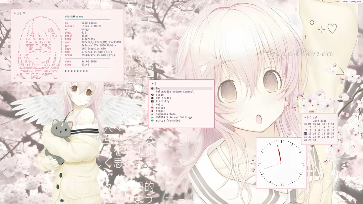This screenshot has height=204, width=363.
Task: Click the 'Sa' weekday column header
Action: 332,124
